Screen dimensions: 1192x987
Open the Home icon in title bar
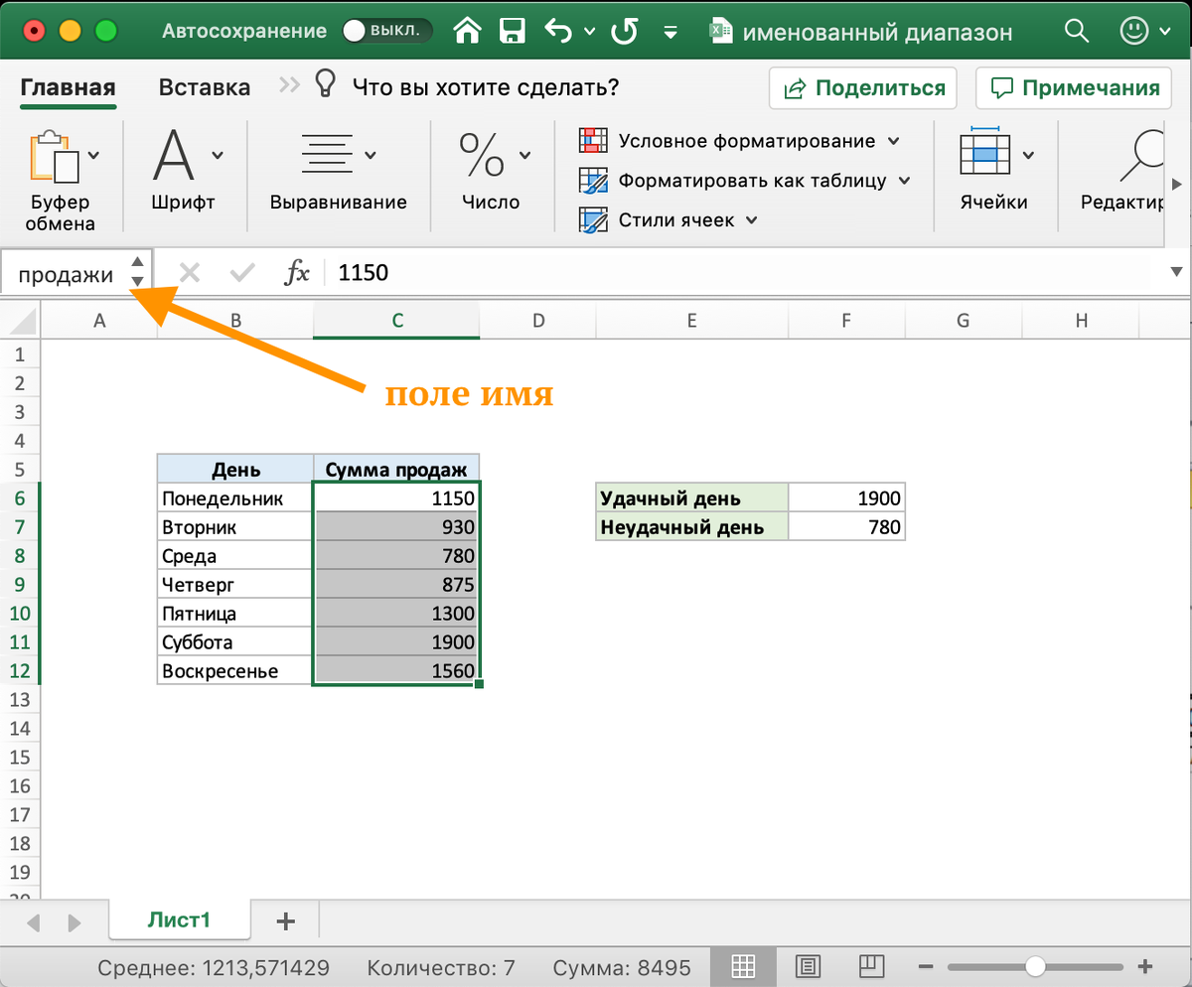[468, 31]
